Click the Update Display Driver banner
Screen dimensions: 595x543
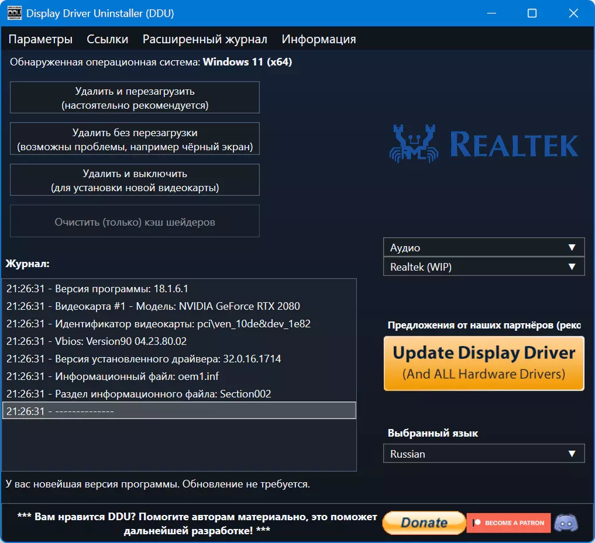coord(484,363)
